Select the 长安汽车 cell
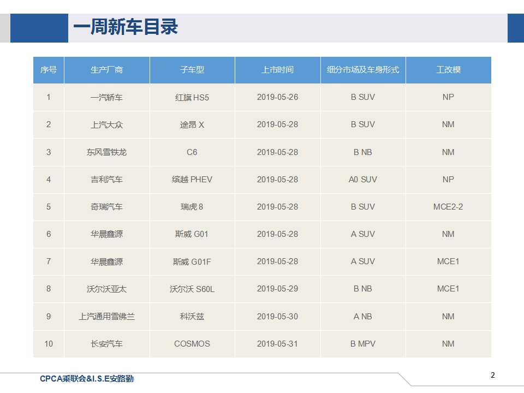This screenshot has height=393, width=524. [106, 344]
